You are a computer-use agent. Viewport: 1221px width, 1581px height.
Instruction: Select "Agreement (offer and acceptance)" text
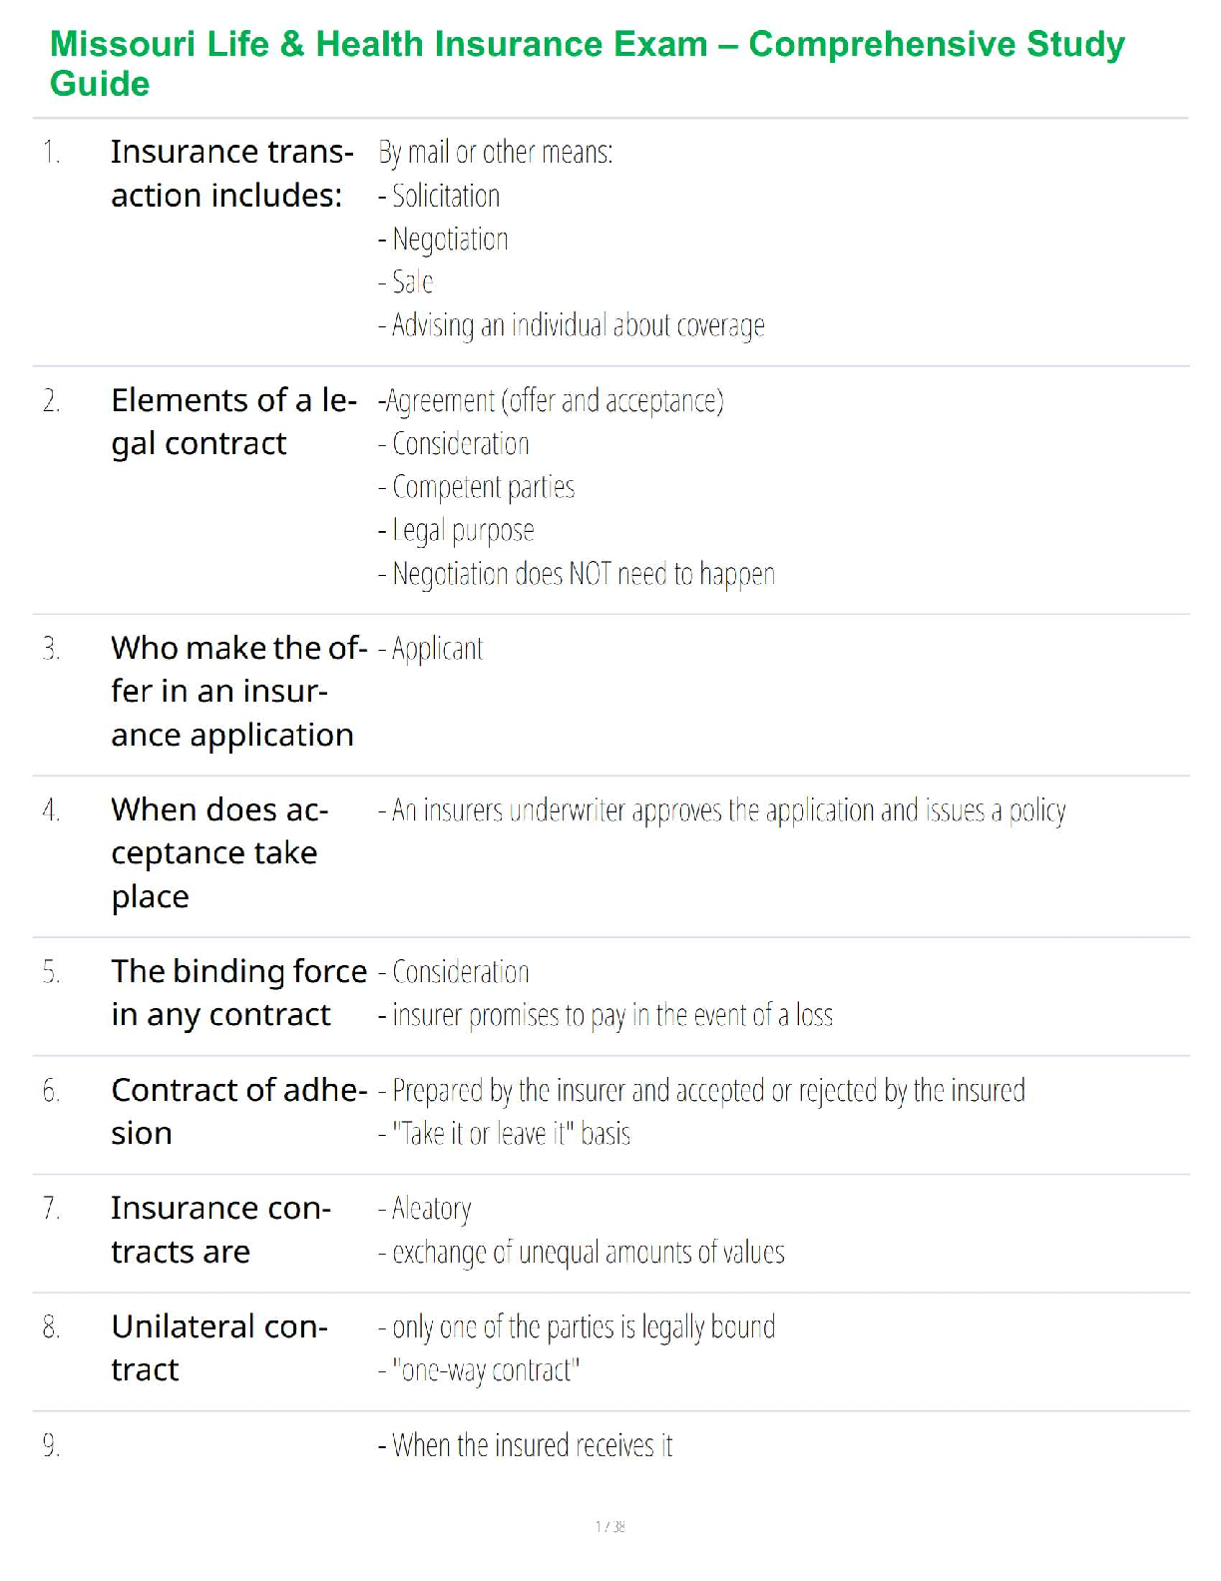[x=551, y=401]
